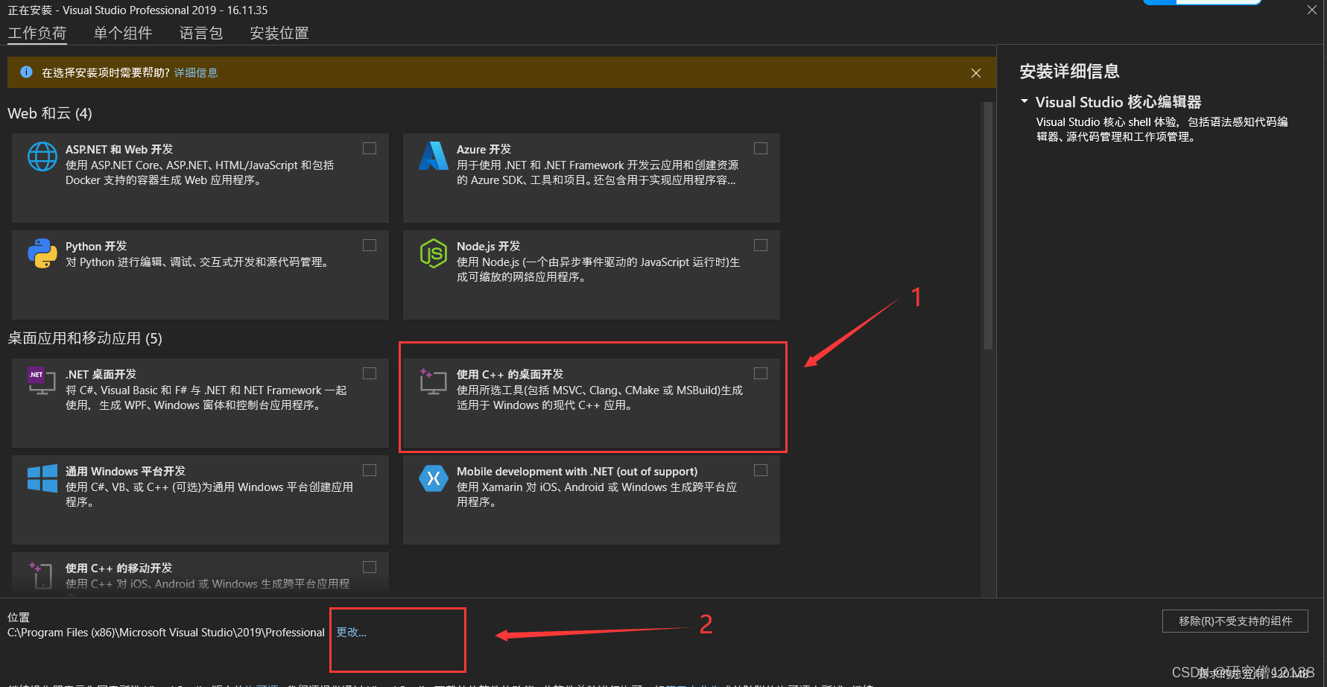Click the C++ desktop development icon

433,381
